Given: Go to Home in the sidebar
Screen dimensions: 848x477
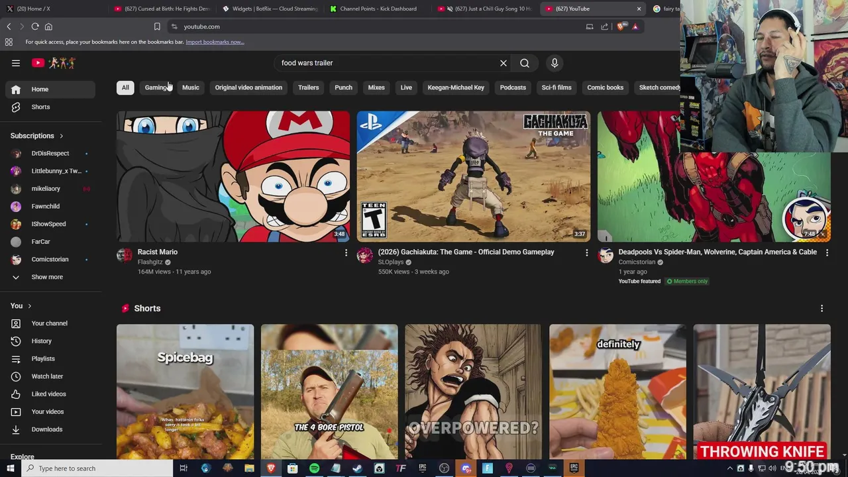Looking at the screenshot, I should tap(50, 89).
